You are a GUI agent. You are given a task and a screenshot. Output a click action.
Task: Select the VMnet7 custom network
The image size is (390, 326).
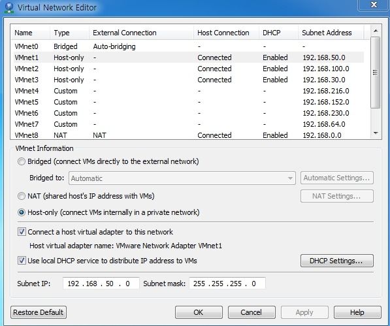[187, 124]
